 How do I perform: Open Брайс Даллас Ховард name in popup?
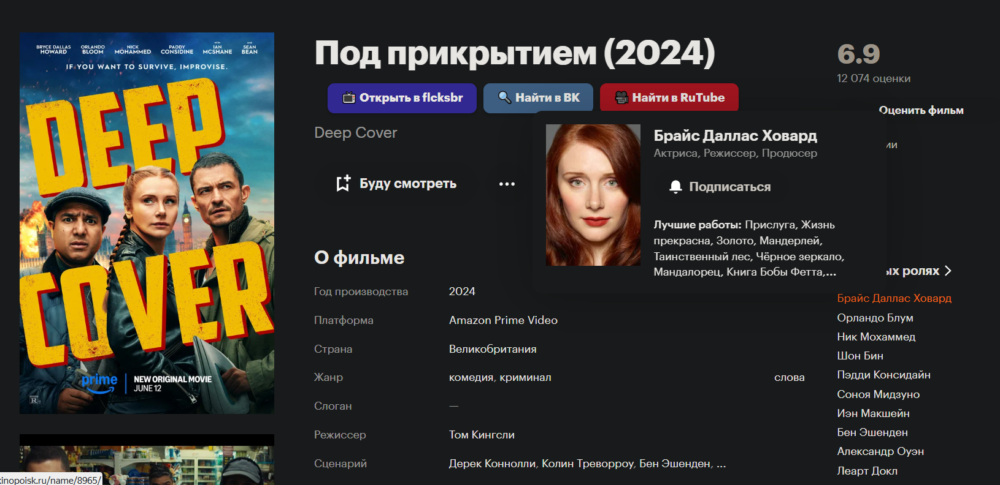[735, 135]
